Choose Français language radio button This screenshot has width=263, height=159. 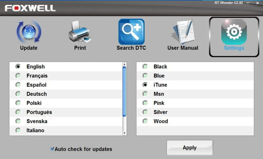pyautogui.click(x=18, y=76)
